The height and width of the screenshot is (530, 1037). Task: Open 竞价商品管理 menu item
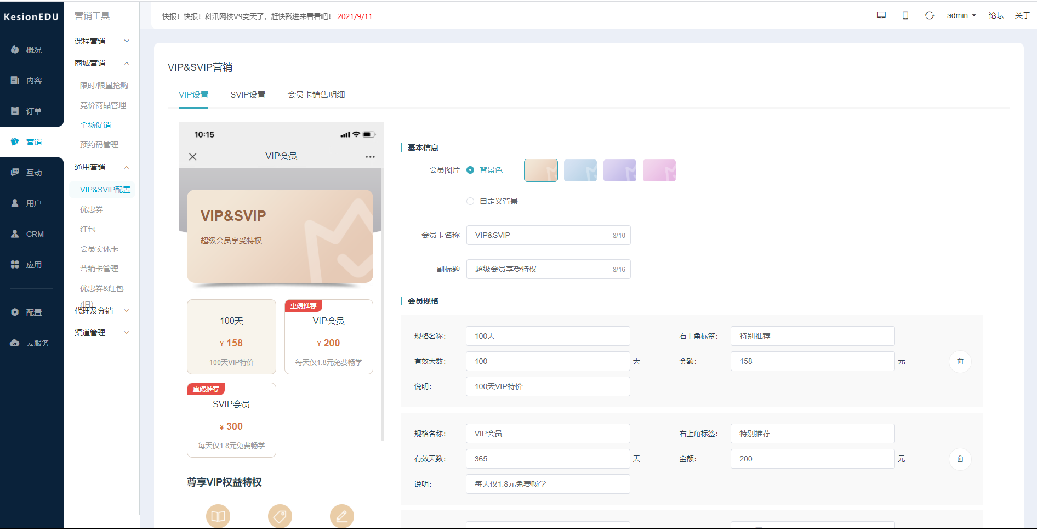point(103,105)
